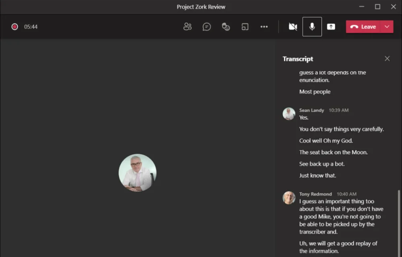Click Tony Redmond's profile avatar
The height and width of the screenshot is (257, 402).
(x=289, y=198)
